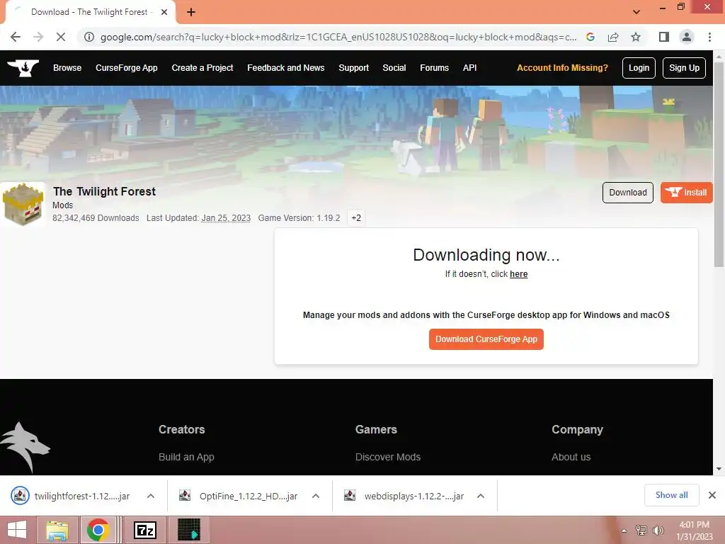The image size is (725, 544).
Task: Share this page via share icon
Action: (x=613, y=37)
